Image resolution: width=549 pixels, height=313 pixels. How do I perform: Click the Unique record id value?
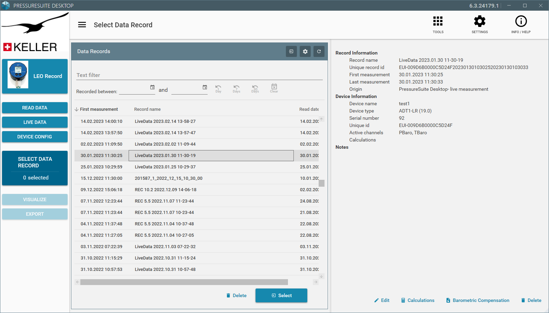pos(463,68)
